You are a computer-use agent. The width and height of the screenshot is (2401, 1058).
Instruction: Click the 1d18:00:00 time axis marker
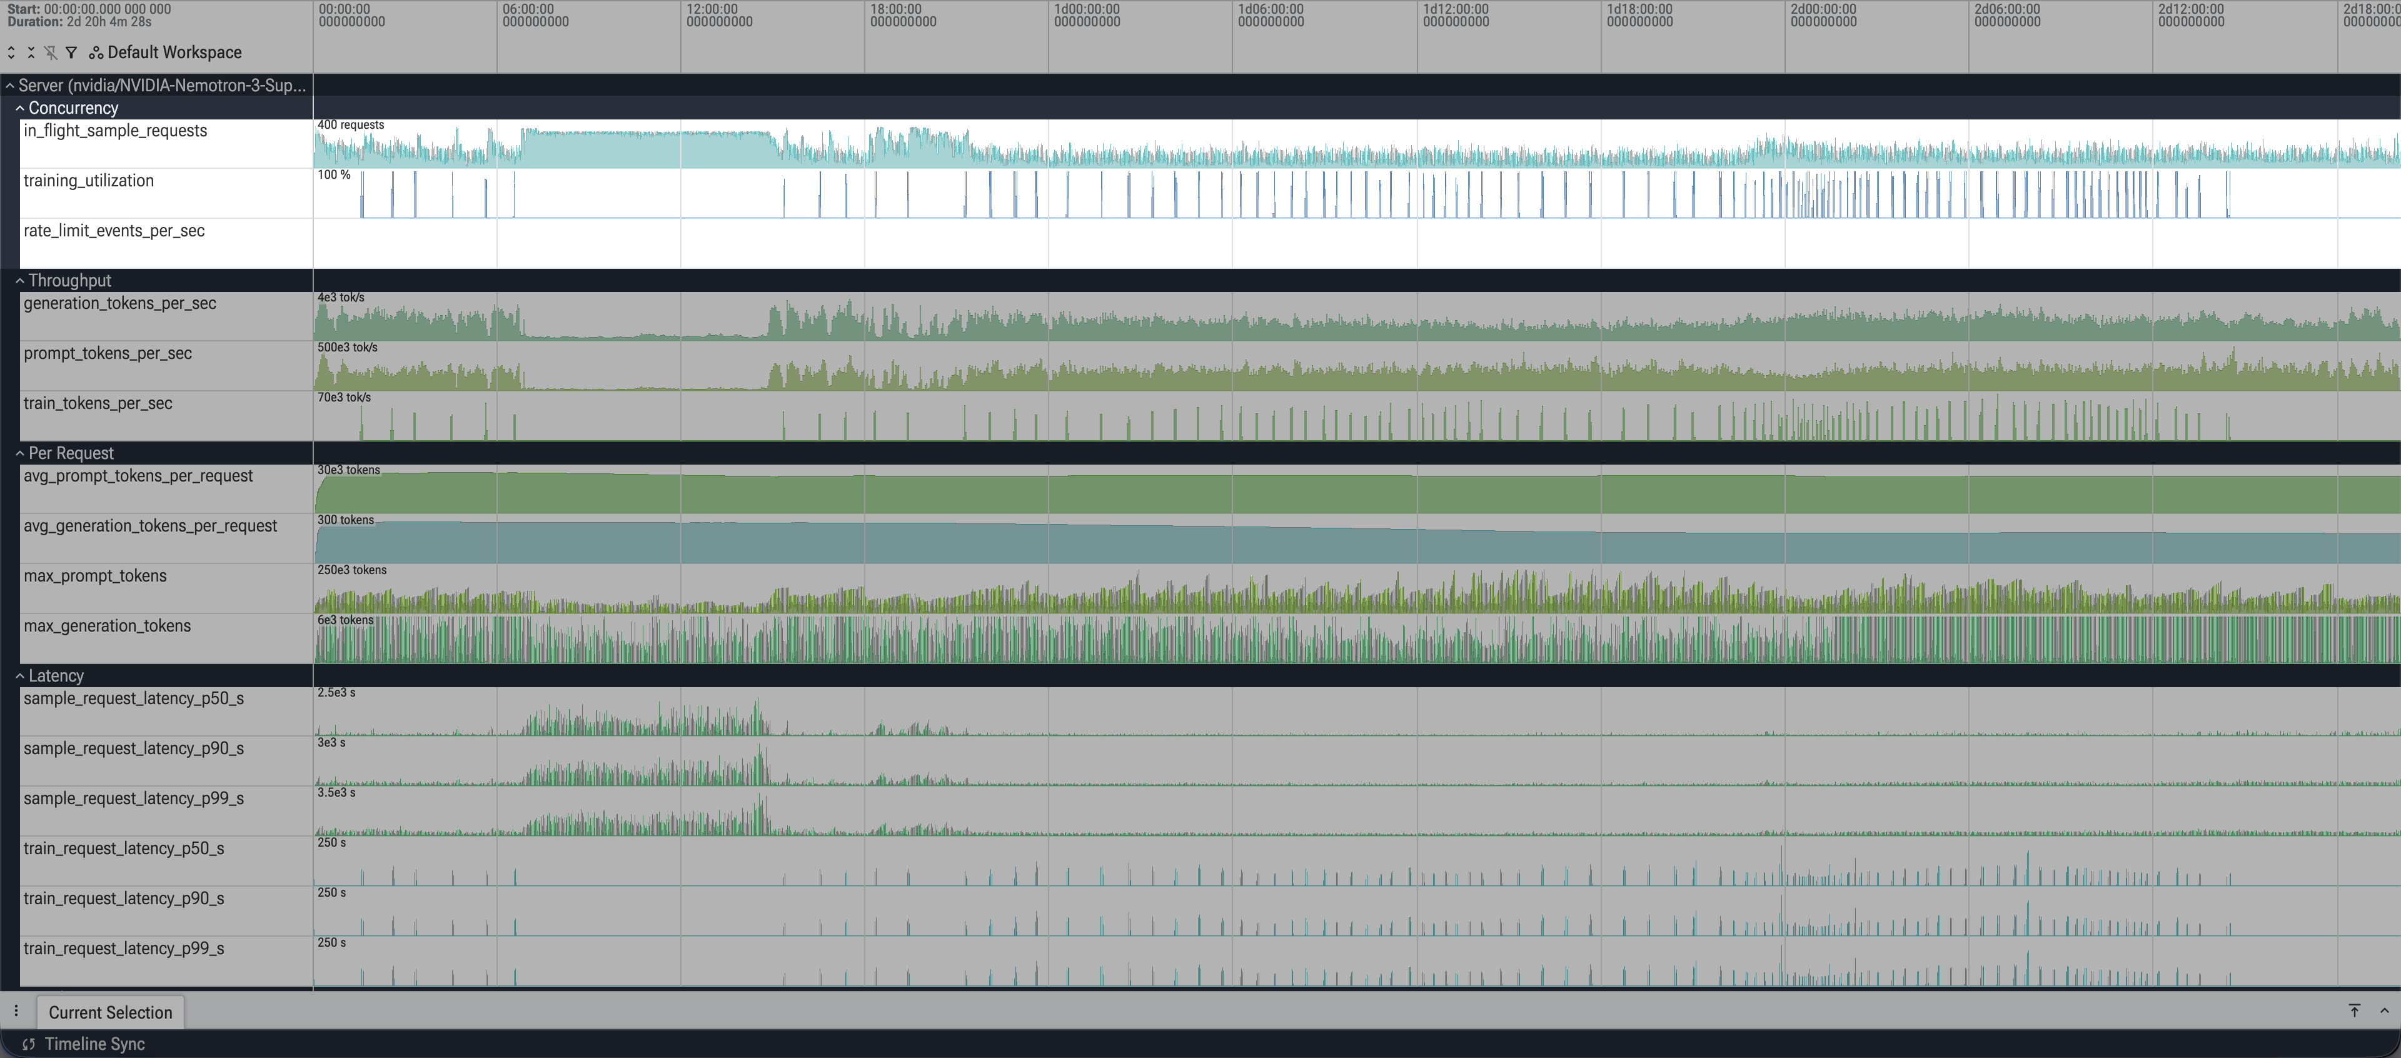pos(1639,15)
